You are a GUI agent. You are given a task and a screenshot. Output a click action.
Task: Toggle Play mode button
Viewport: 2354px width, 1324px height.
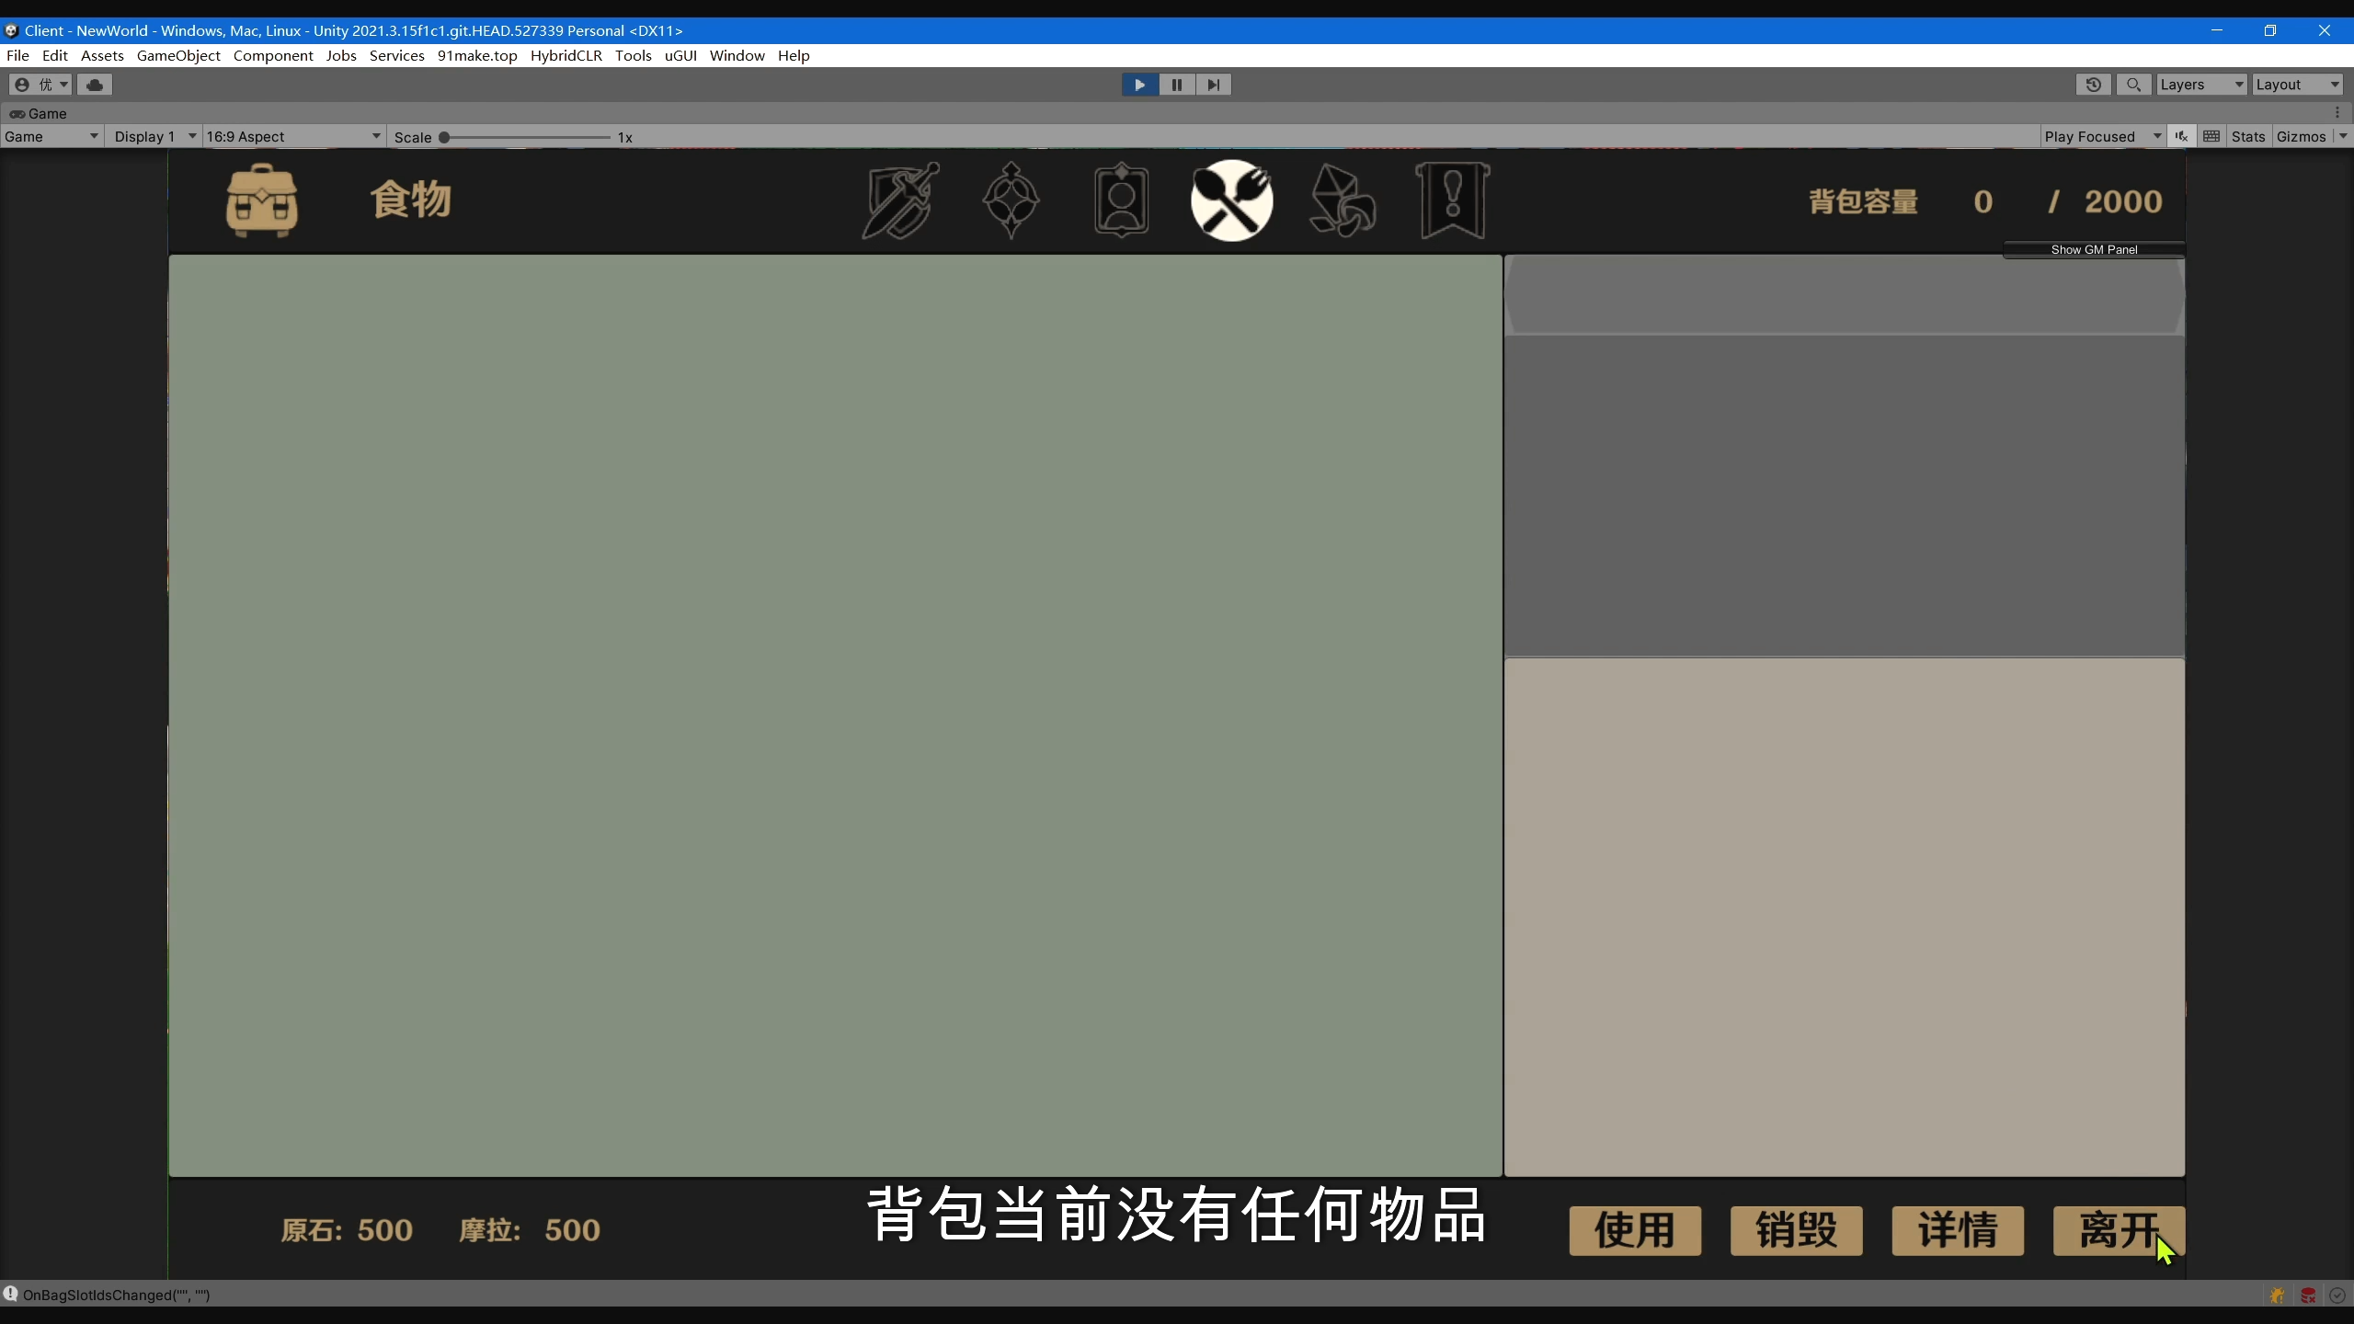1139,85
